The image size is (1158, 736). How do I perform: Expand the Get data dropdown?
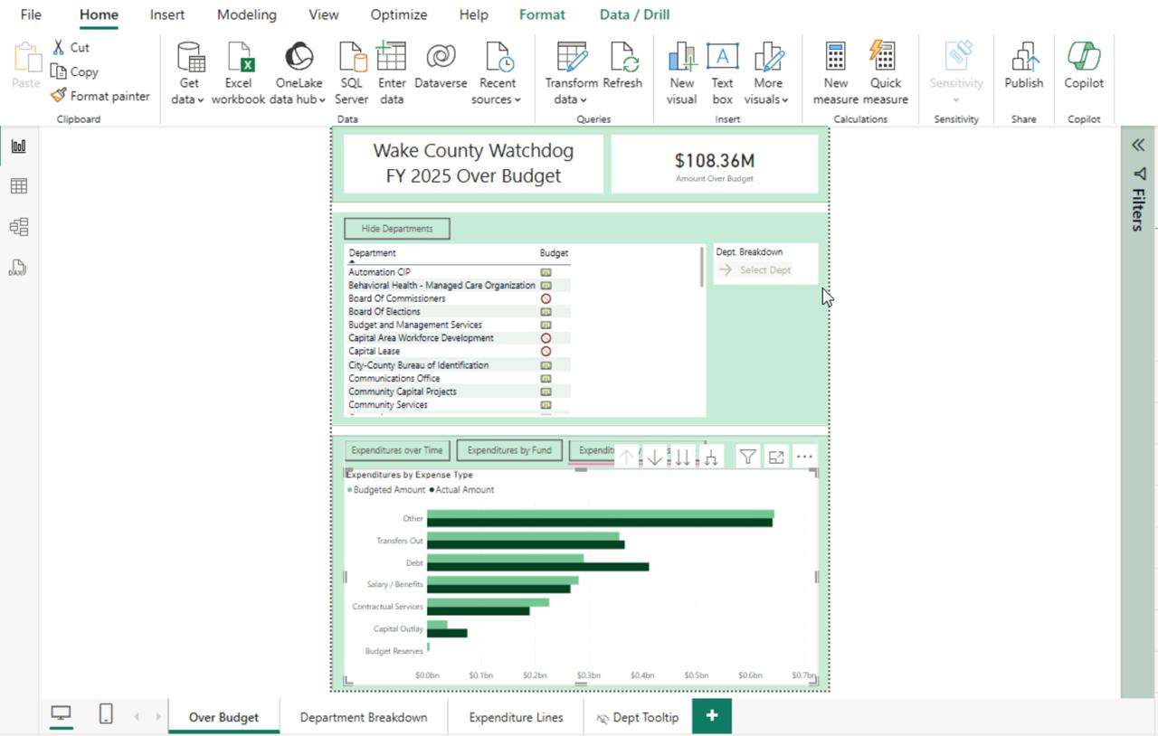point(188,99)
